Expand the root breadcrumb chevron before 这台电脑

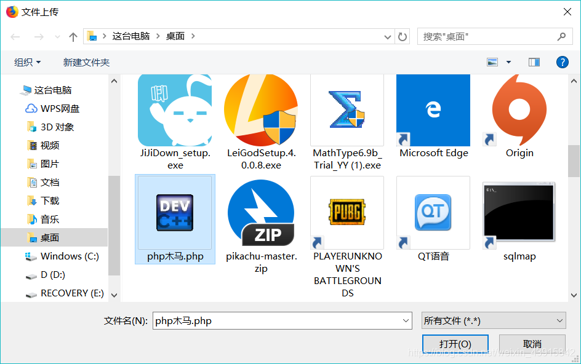(105, 36)
